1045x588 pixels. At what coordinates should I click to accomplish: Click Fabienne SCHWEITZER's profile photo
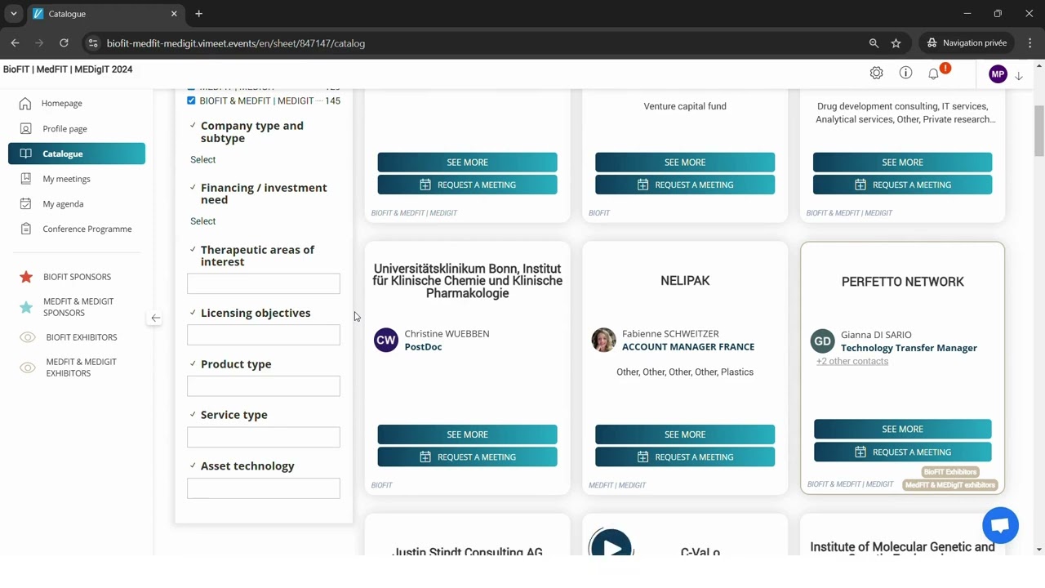(604, 340)
